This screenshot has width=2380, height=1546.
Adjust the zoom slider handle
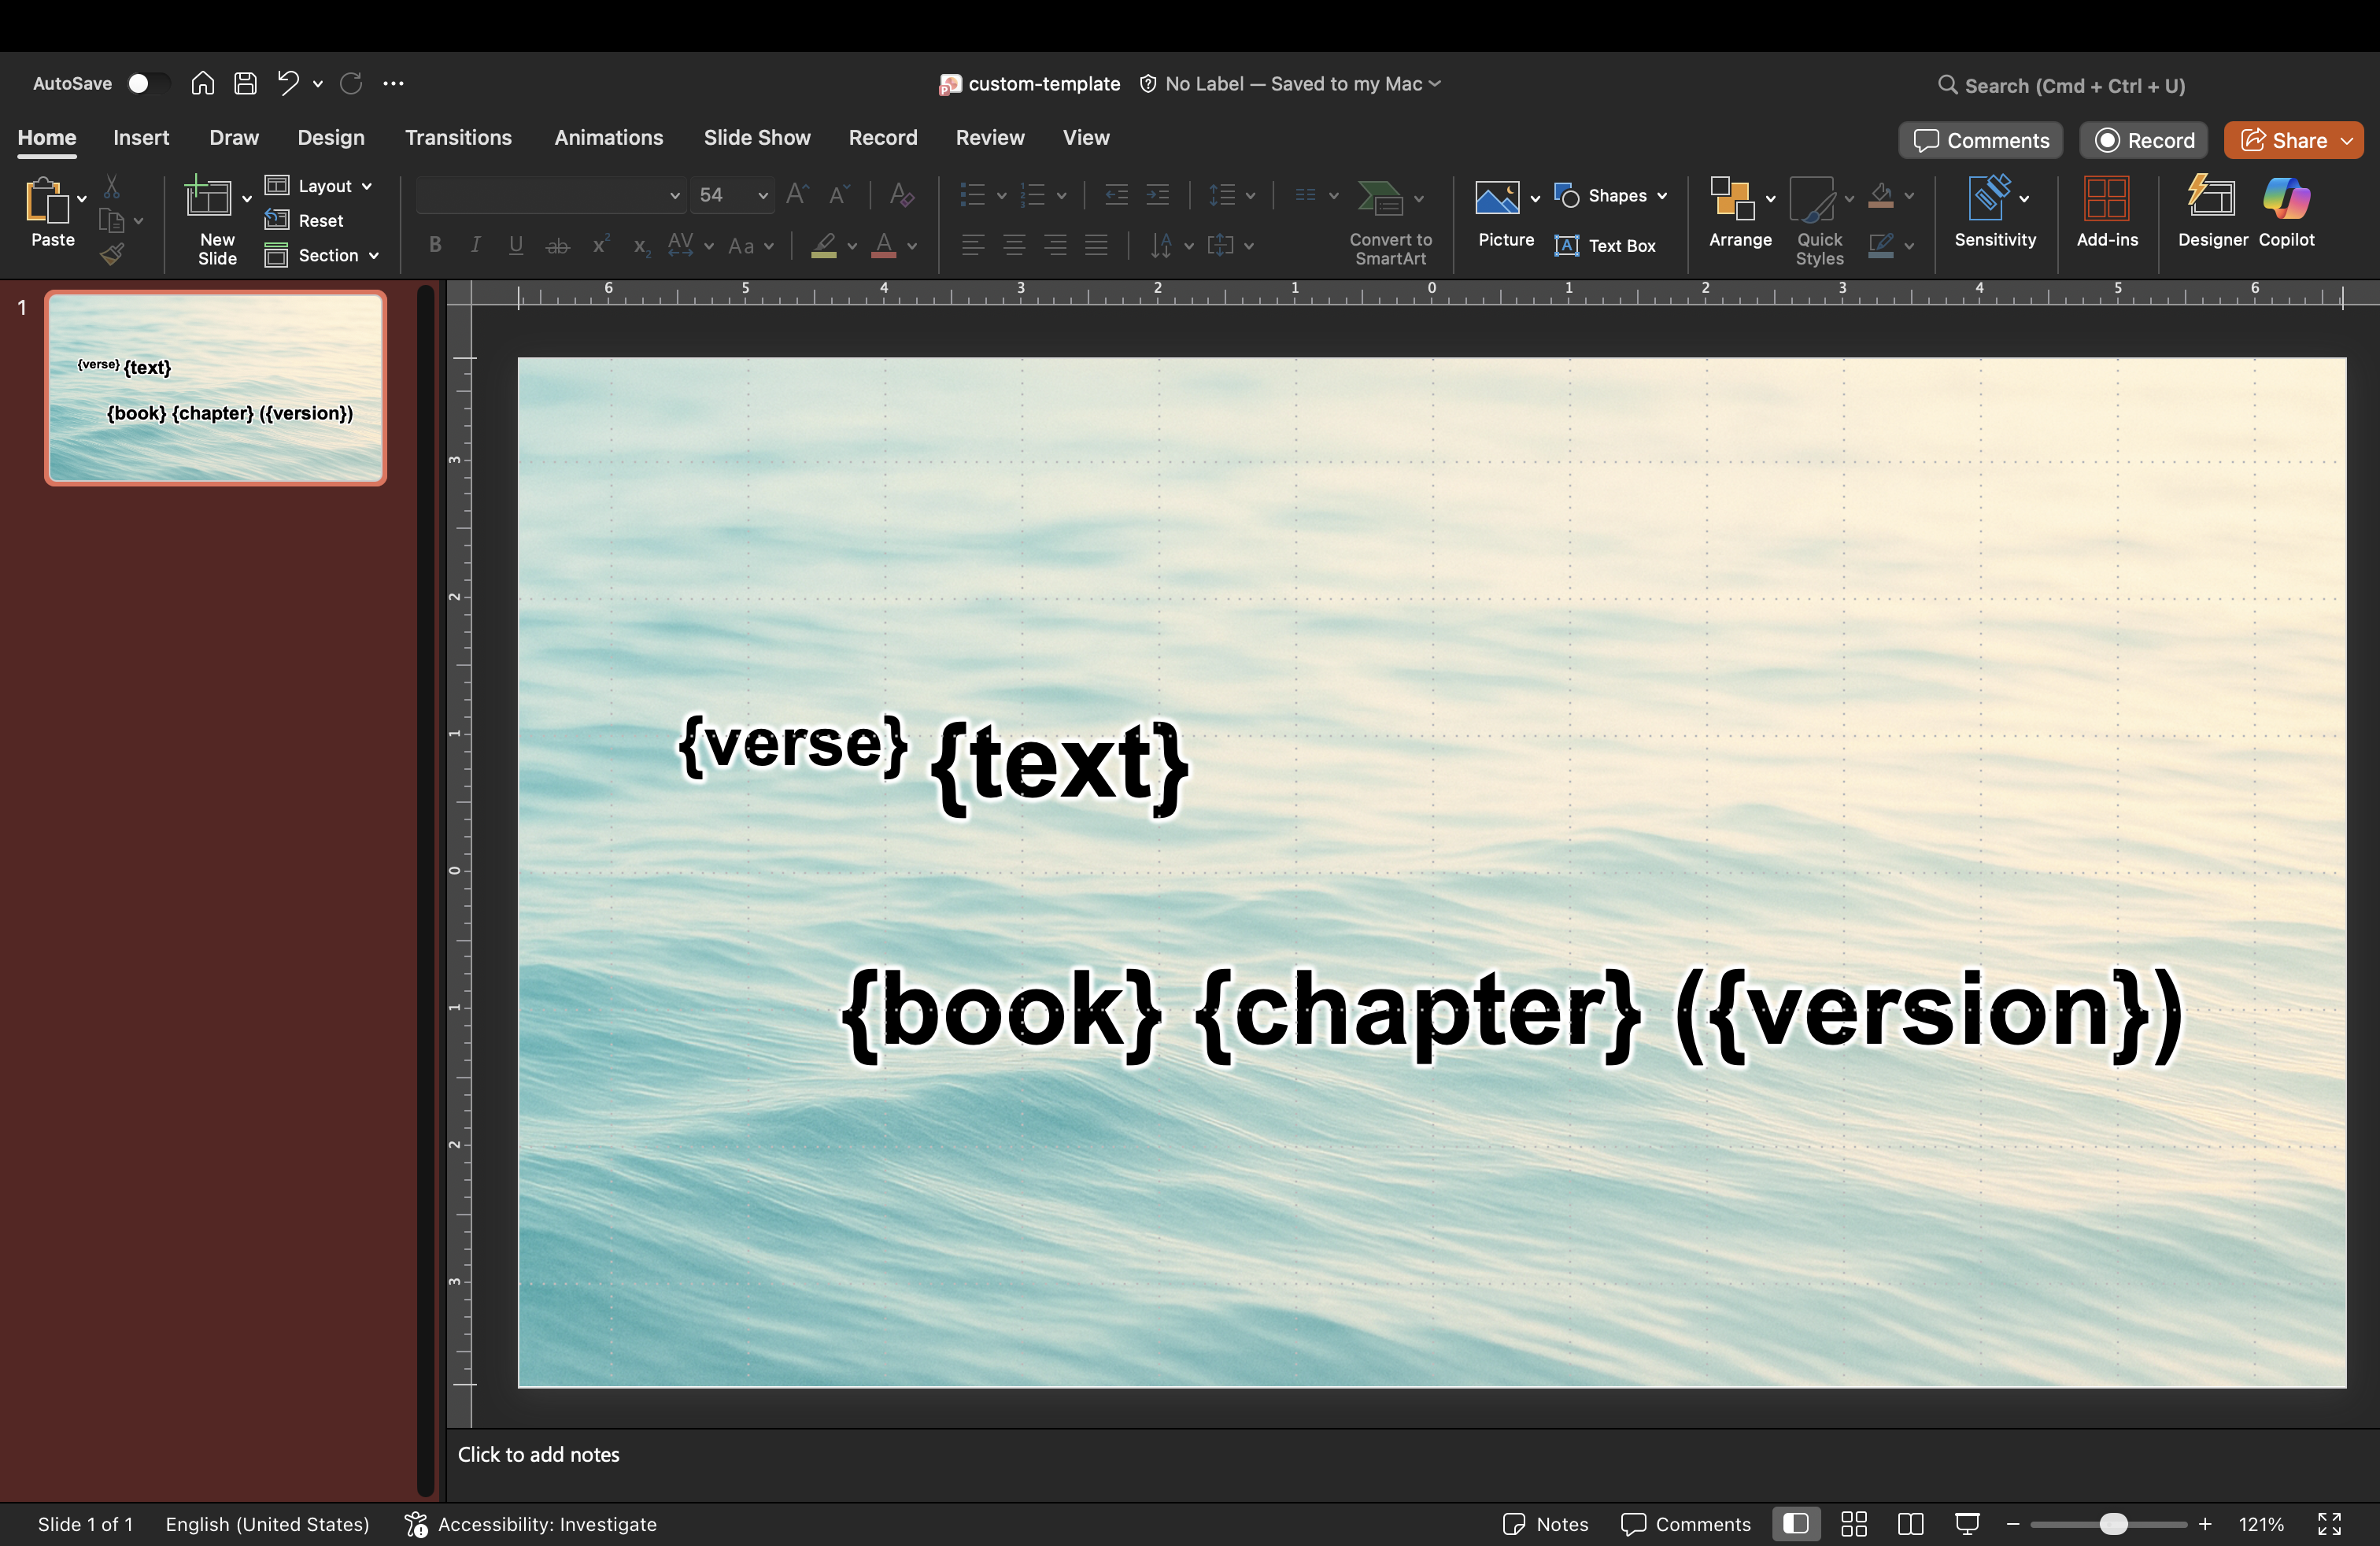click(2112, 1523)
